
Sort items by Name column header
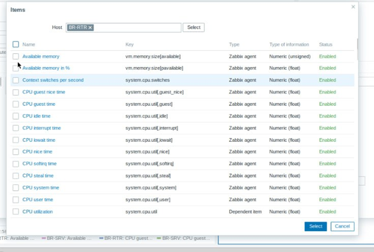coord(29,44)
